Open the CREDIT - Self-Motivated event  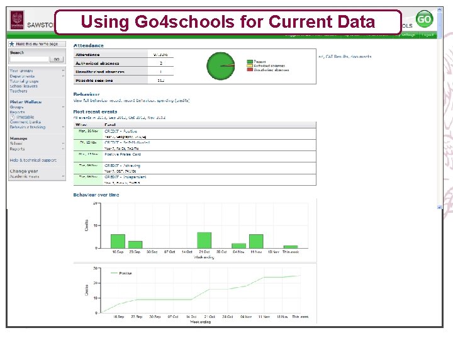click(127, 142)
